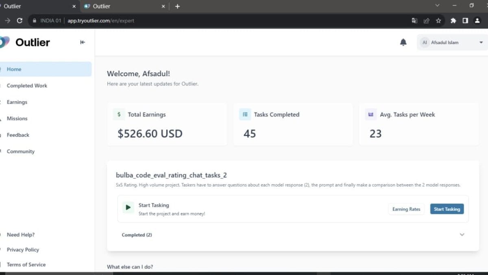Select Home in sidebar

tap(46, 69)
